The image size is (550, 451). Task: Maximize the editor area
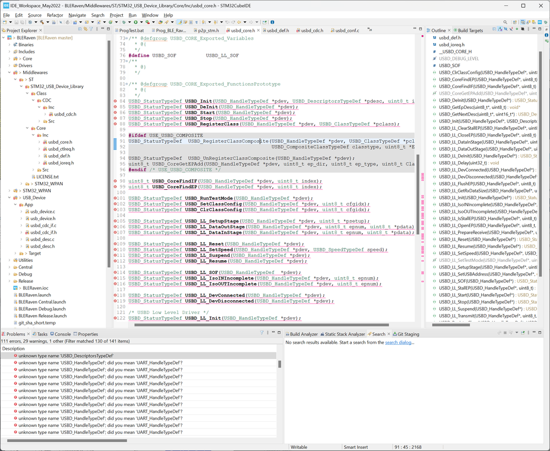click(421, 29)
